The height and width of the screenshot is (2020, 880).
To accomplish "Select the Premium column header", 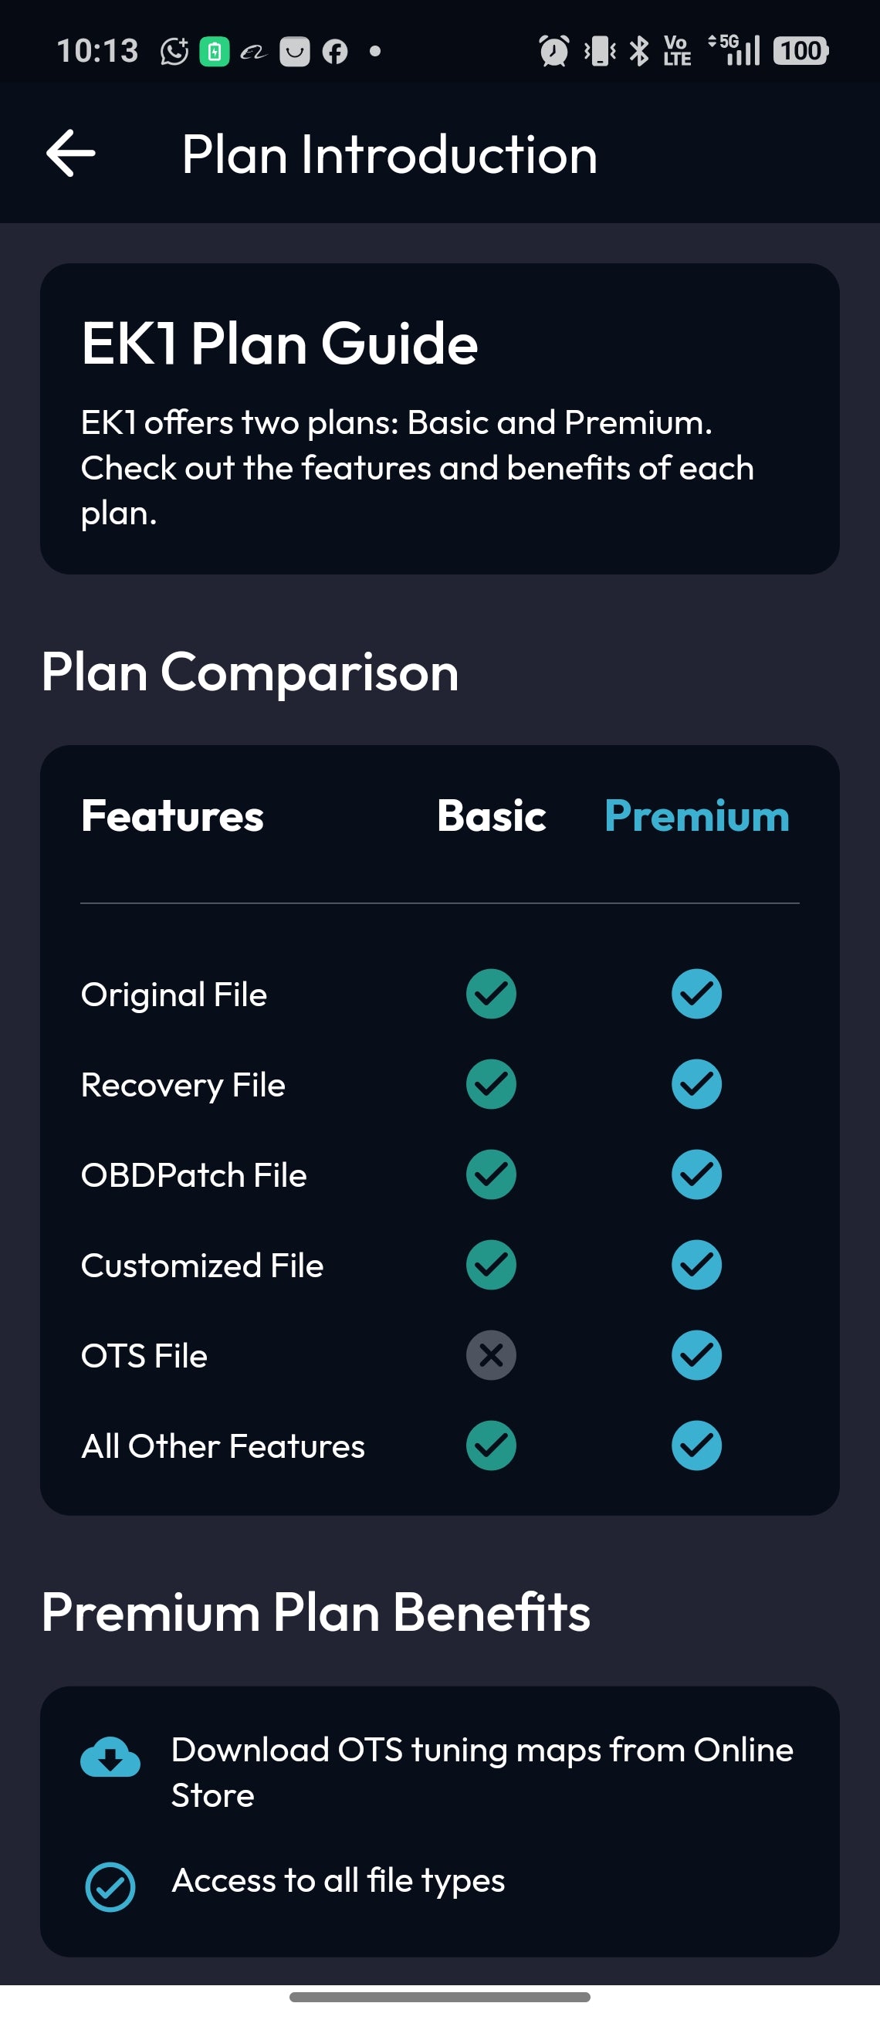I will pos(696,815).
